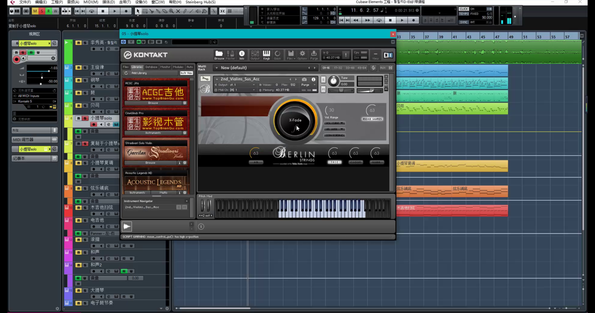The height and width of the screenshot is (313, 595).
Task: Enable record on 小提琴solo track
Action: [x=94, y=124]
